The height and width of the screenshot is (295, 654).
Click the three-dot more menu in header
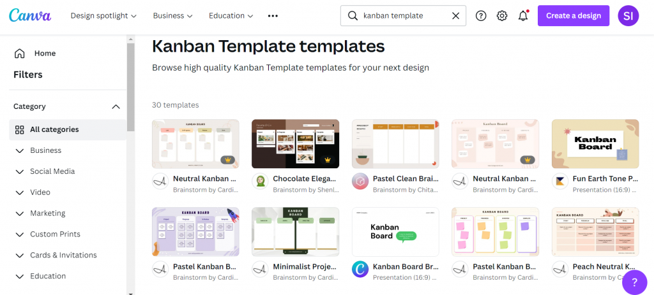[273, 16]
